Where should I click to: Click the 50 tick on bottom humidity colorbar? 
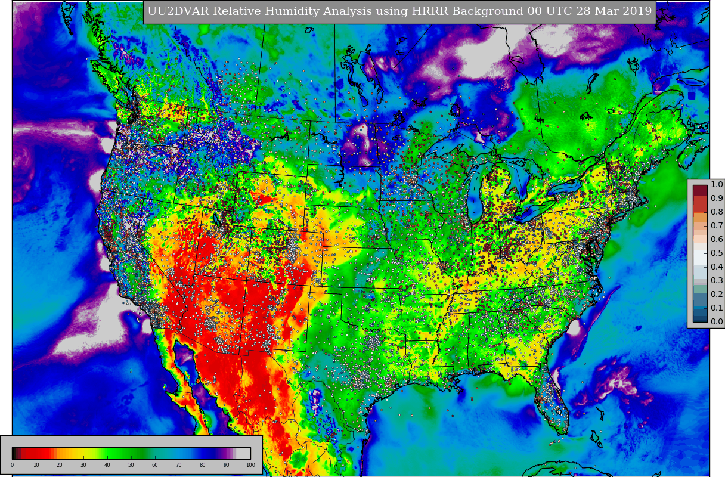(131, 465)
